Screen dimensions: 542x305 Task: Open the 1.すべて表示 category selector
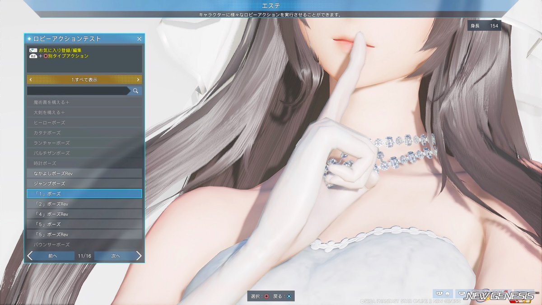[x=84, y=80]
